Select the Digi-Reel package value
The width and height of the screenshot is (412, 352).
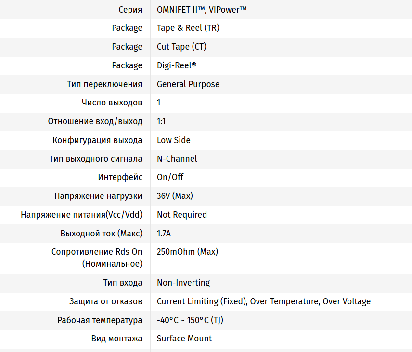pos(177,65)
